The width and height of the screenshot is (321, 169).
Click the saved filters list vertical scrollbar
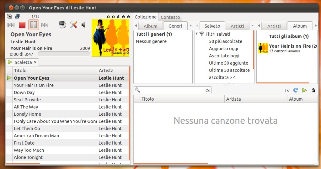(254, 50)
